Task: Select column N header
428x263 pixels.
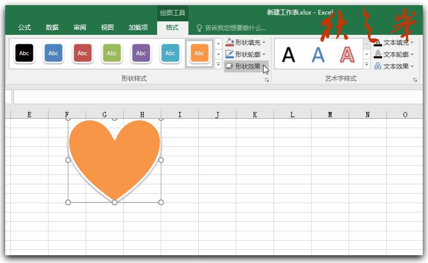Action: pyautogui.click(x=367, y=115)
